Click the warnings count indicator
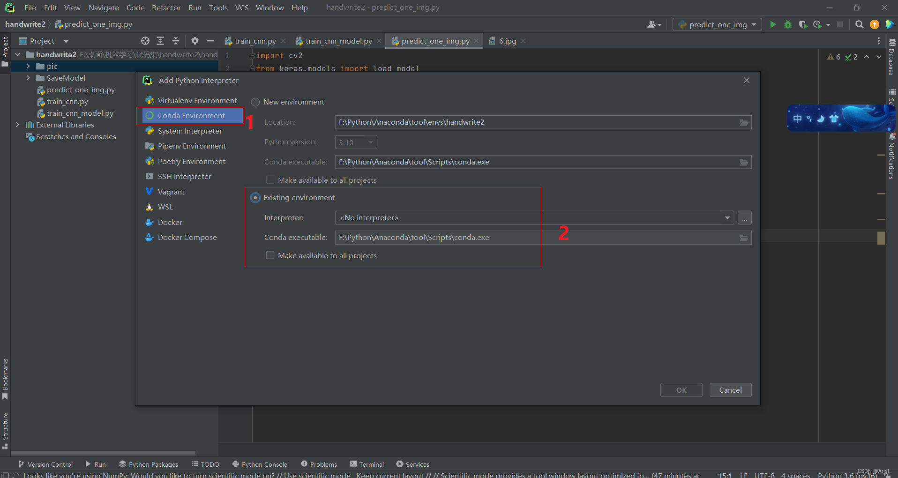The width and height of the screenshot is (898, 478). (x=834, y=57)
